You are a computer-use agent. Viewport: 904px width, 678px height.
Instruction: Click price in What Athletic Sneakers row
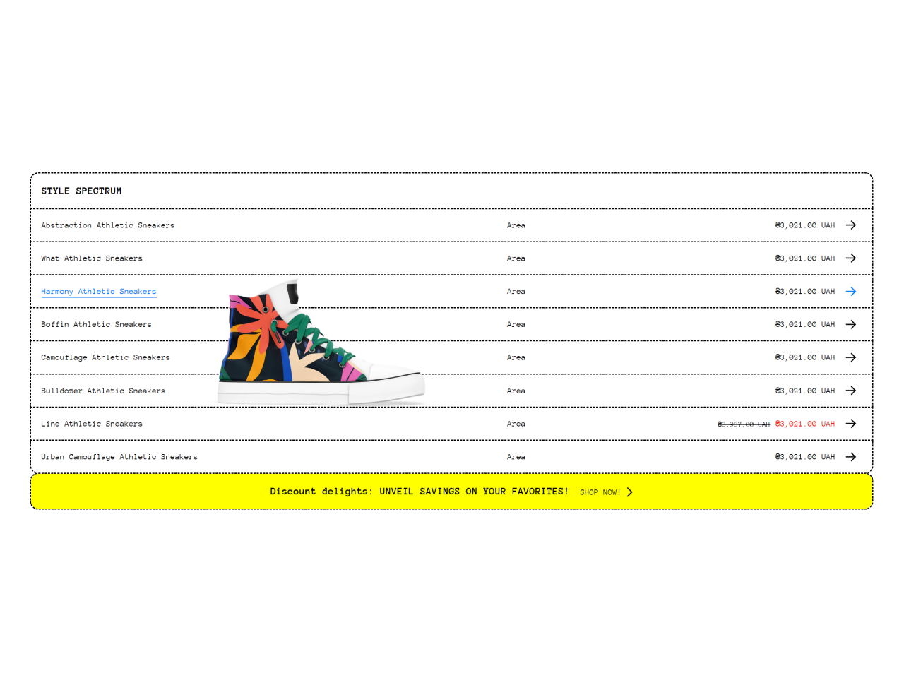[805, 258]
